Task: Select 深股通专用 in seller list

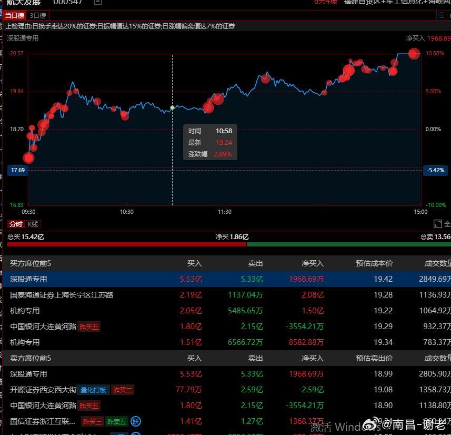Action: click(227, 374)
